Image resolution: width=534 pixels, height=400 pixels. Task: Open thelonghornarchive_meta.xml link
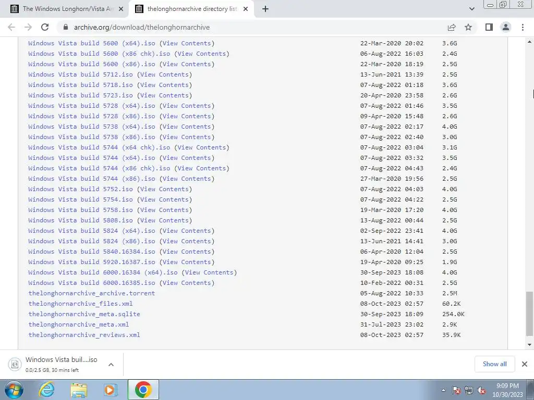tap(79, 324)
